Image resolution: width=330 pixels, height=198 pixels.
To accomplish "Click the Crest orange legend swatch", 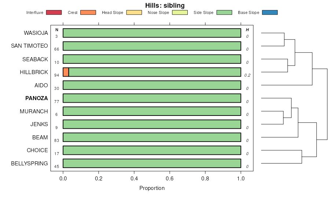I will point(88,12).
